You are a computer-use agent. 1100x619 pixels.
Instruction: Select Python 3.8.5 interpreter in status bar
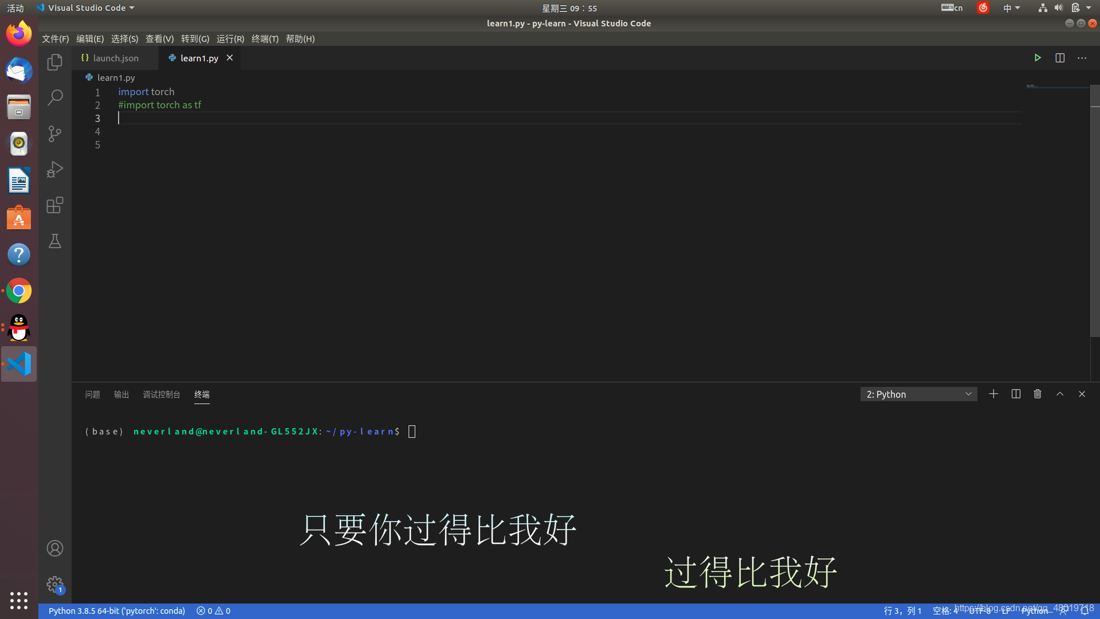tap(117, 611)
